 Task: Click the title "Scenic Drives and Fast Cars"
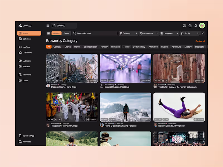[x=117, y=87]
